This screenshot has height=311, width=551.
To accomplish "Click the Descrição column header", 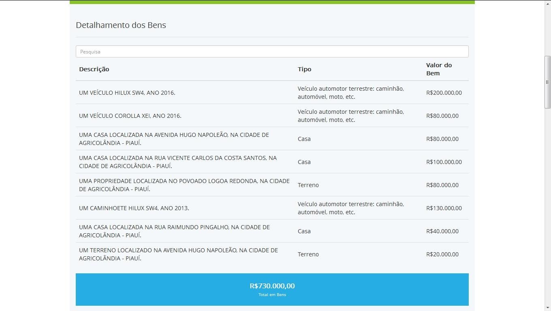I will coord(94,69).
